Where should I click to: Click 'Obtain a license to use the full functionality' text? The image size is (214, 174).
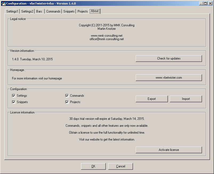[x=107, y=133]
